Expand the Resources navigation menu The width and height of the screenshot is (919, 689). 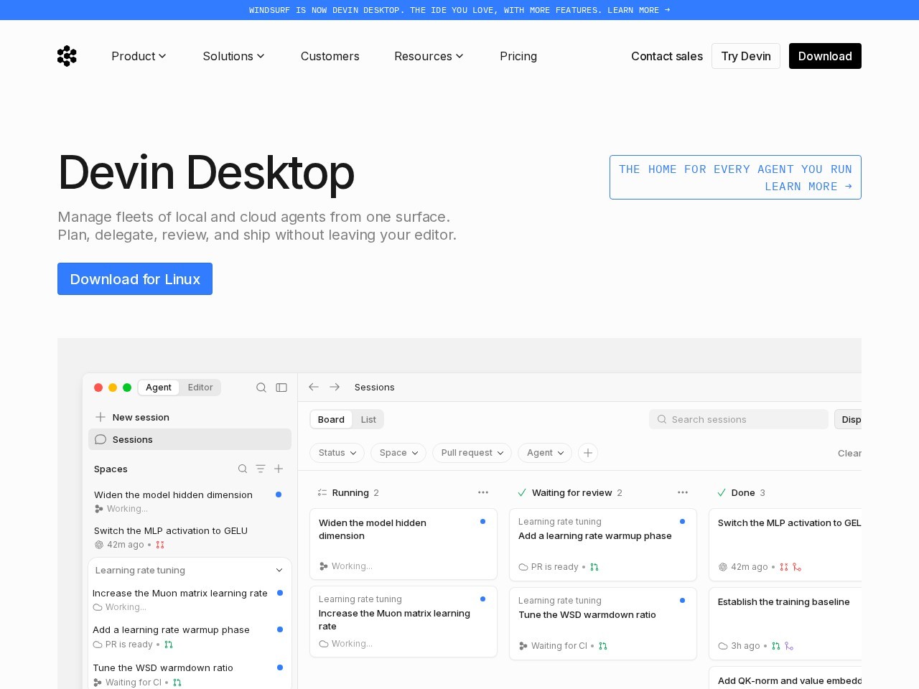[x=429, y=56]
